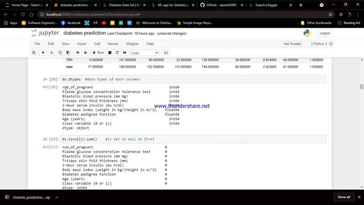The image size is (364, 205).
Task: Click 'Diabetes pedigree function' in Out[28]
Action: click(89, 114)
